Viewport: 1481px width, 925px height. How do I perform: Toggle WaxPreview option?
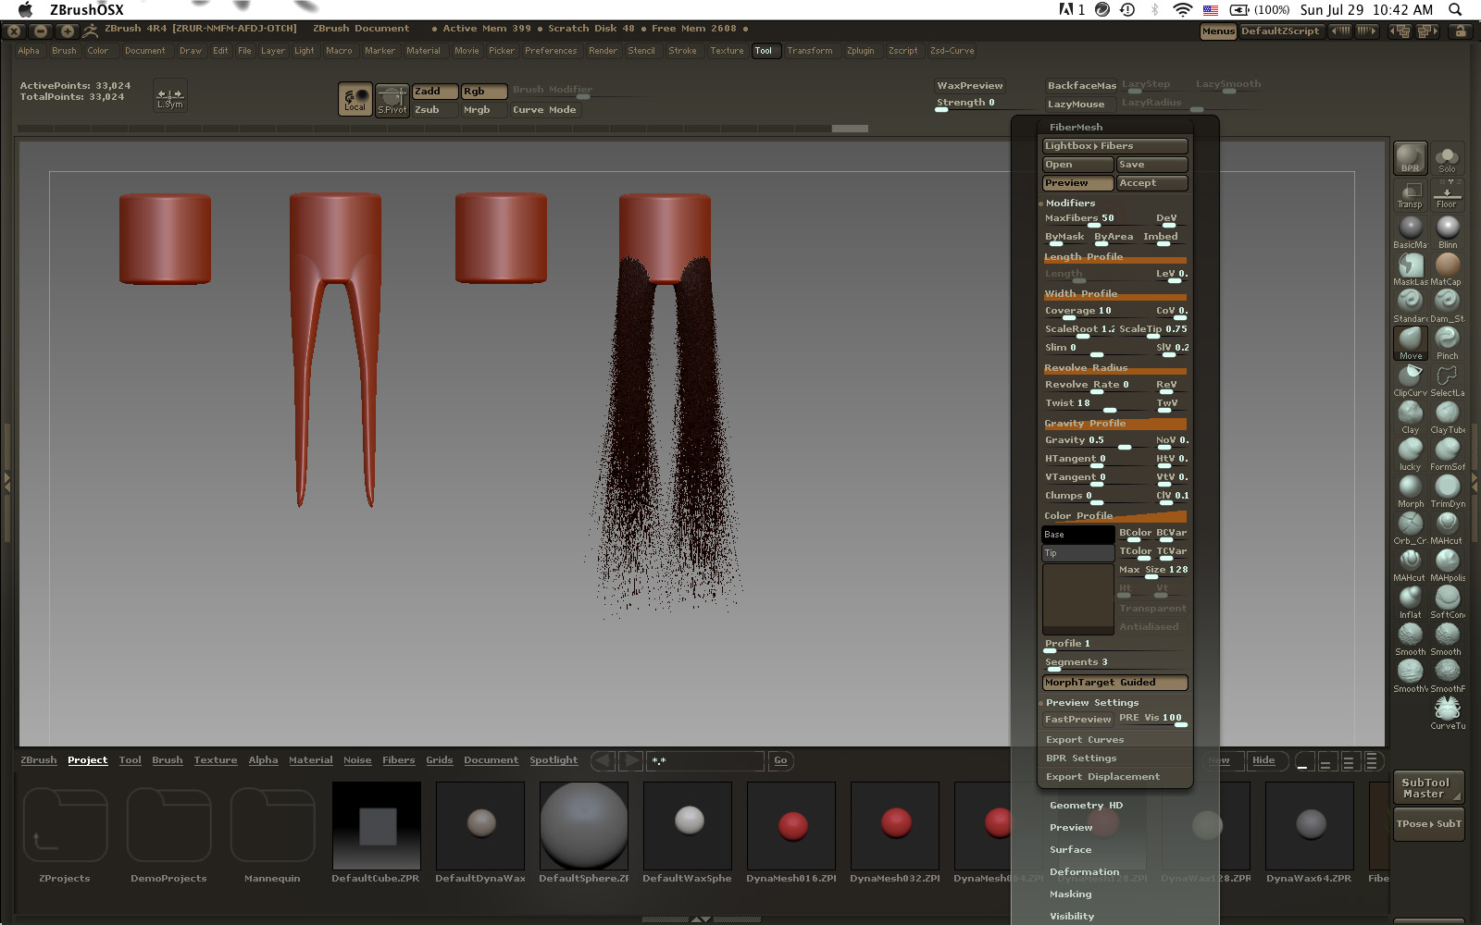(x=970, y=85)
